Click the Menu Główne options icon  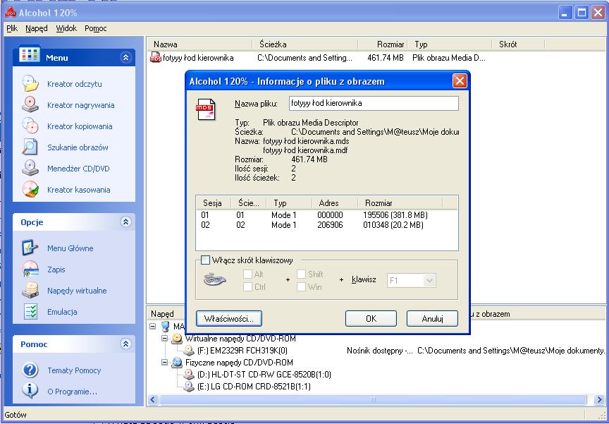[30, 248]
